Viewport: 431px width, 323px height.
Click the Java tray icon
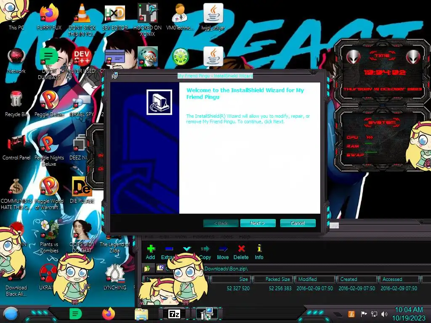tap(351, 314)
